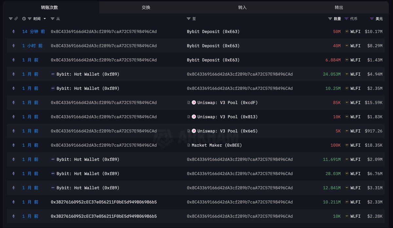This screenshot has width=393, height=228.
Task: Filter by 数量 amount column
Action: click(330, 19)
